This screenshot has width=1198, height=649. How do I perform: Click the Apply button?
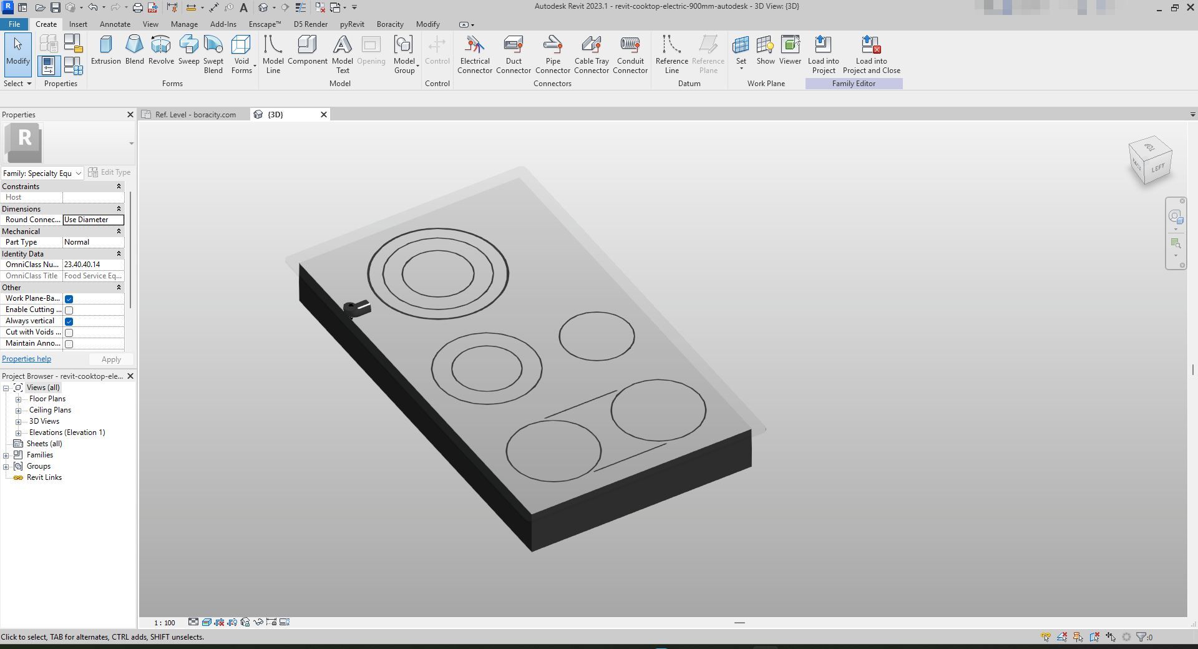pos(111,359)
